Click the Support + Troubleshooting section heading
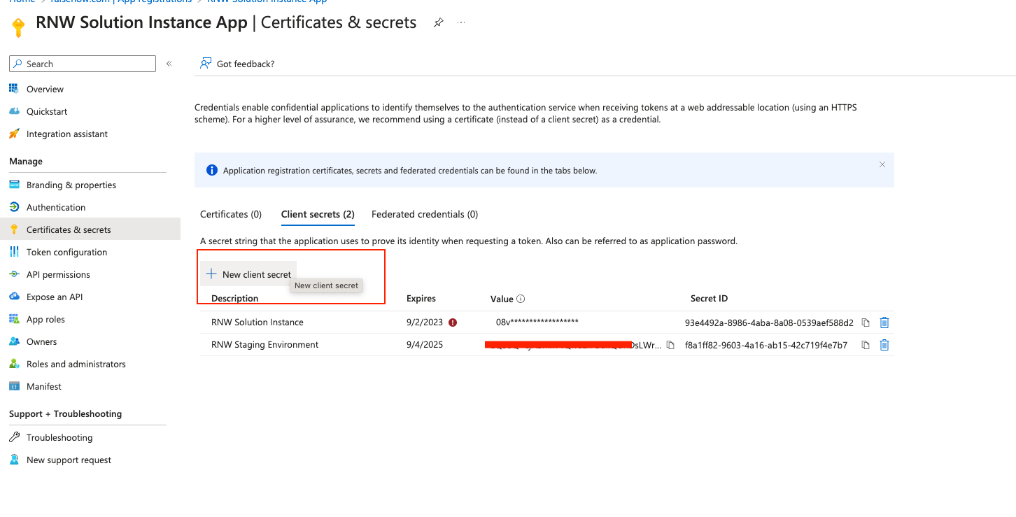Screen dimensions: 1016x517 click(x=66, y=414)
